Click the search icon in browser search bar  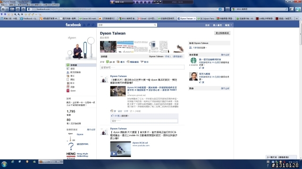pyautogui.click(x=286, y=9)
